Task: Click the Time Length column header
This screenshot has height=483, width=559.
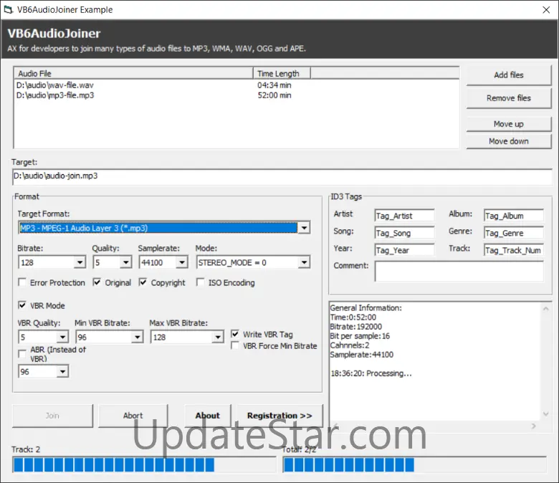Action: point(282,73)
